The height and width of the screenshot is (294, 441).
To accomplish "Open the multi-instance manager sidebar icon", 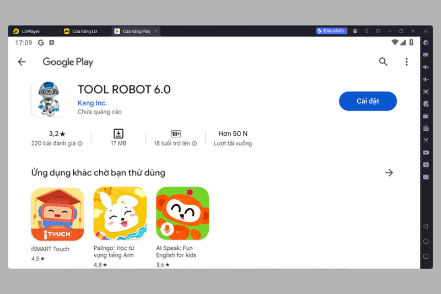I will coord(426,116).
